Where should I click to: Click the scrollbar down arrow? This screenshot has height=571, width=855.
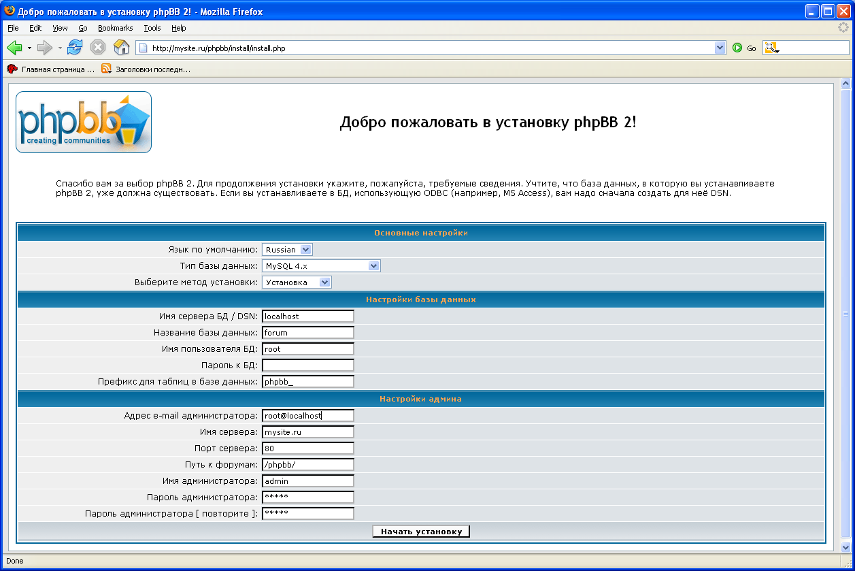coord(846,546)
